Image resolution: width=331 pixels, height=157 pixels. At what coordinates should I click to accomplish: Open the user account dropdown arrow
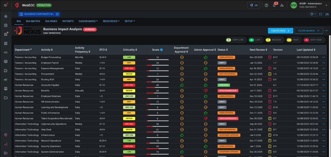326,5
